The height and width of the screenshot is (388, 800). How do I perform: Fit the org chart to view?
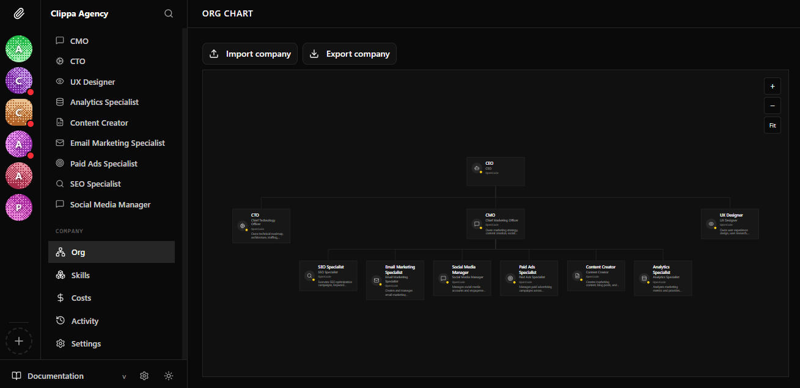[x=772, y=125]
